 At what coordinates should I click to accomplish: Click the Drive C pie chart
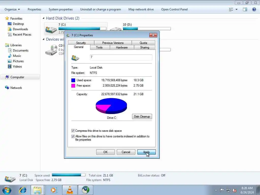click(111, 106)
